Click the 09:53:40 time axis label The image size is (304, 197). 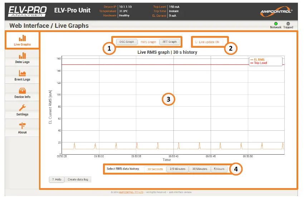point(173,156)
